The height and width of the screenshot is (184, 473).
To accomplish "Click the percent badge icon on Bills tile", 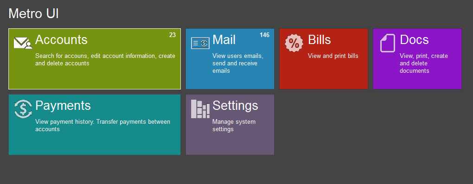I will click(294, 43).
